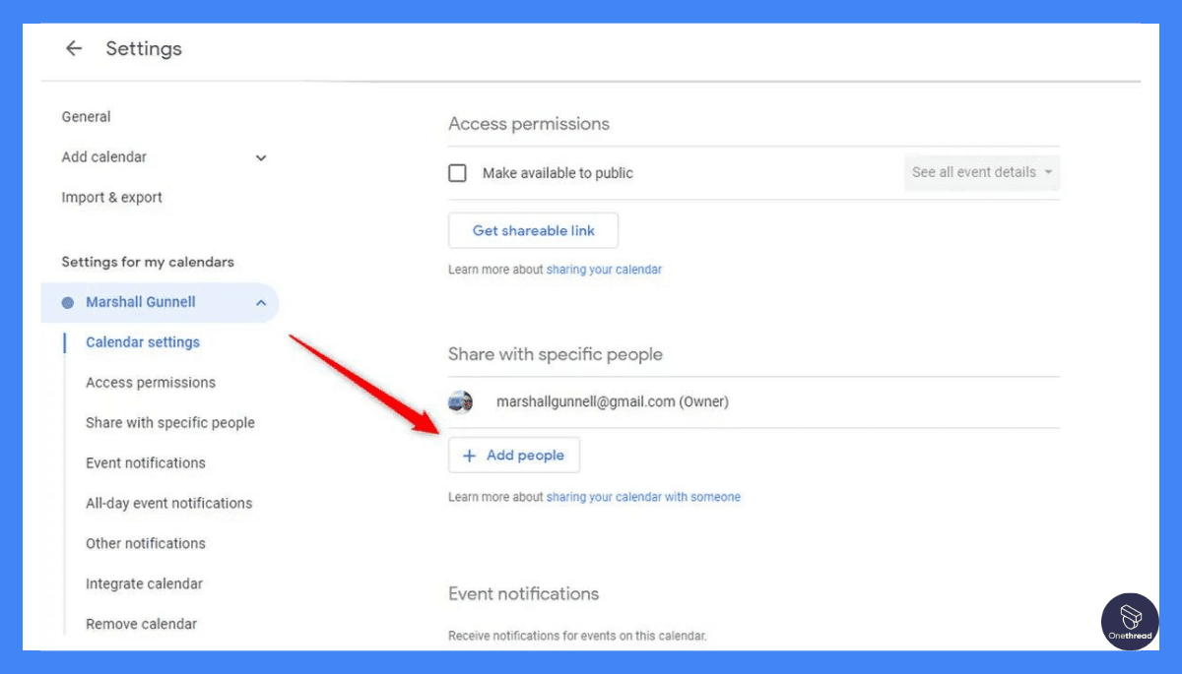Enable the Make available to public checkbox
1182x674 pixels.
tap(457, 172)
